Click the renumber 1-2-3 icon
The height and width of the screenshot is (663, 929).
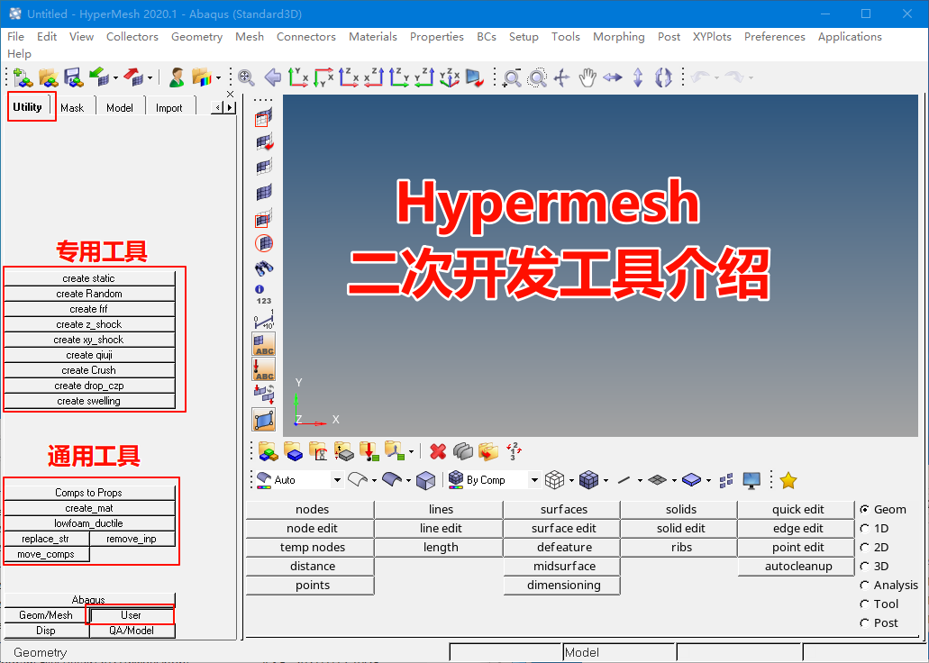[x=514, y=451]
